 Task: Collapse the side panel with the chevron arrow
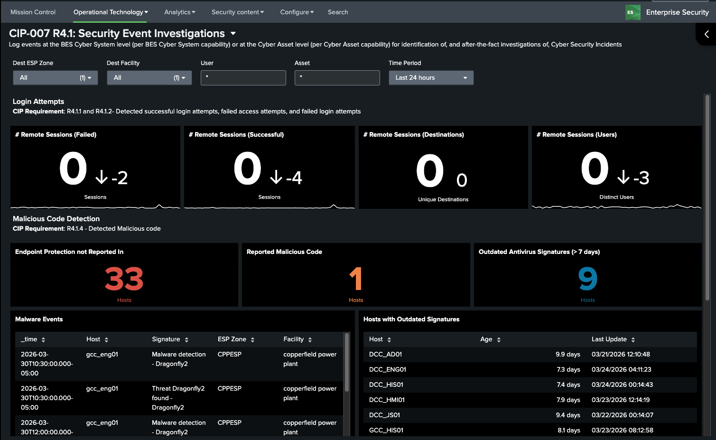pyautogui.click(x=707, y=34)
